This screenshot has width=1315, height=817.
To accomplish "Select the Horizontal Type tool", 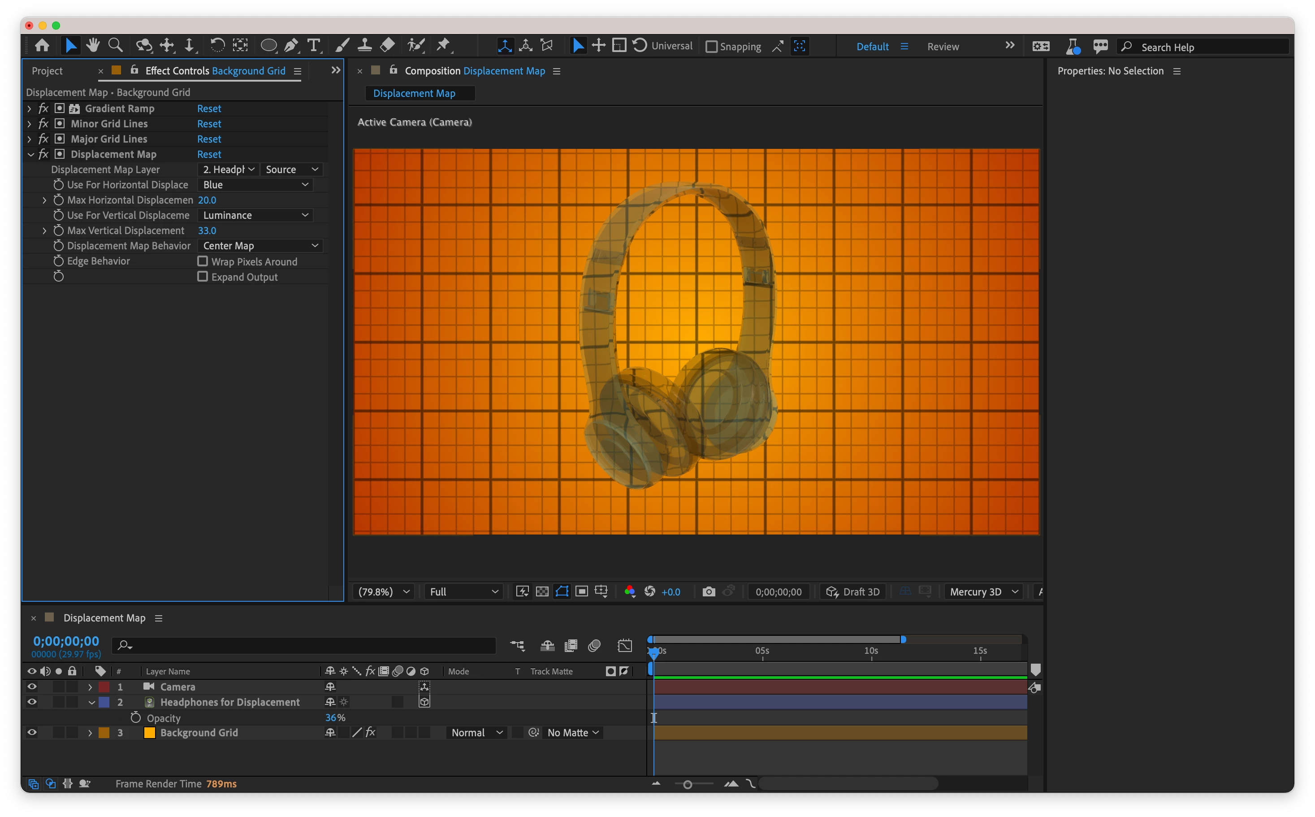I will click(x=314, y=46).
